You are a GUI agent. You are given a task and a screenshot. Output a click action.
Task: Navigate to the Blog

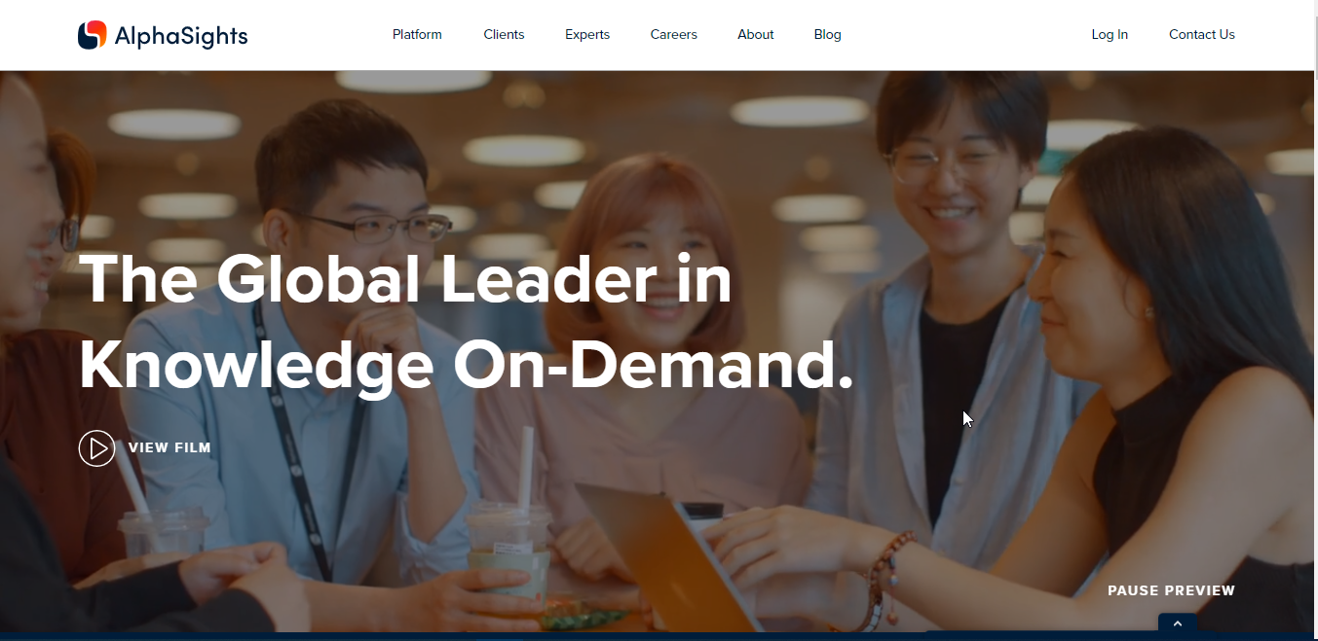coord(828,34)
